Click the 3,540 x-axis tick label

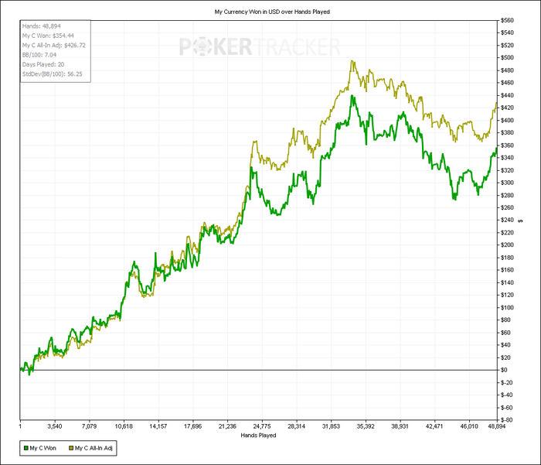pos(55,426)
